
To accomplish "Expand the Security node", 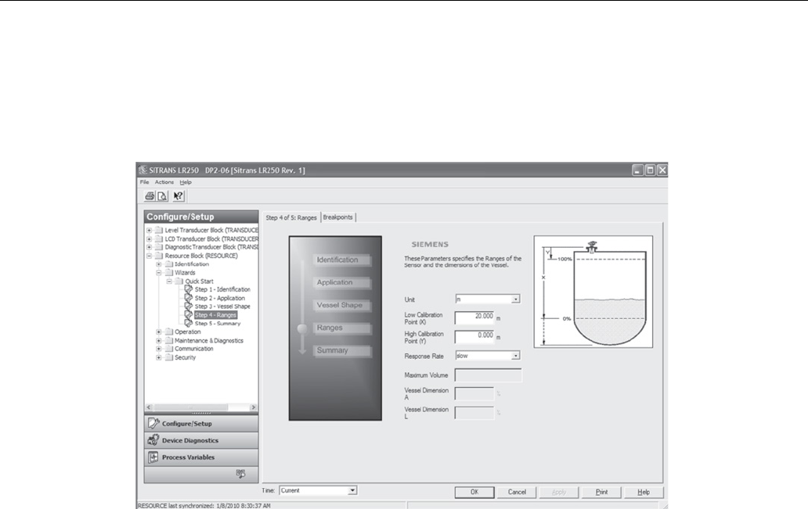I will point(159,357).
